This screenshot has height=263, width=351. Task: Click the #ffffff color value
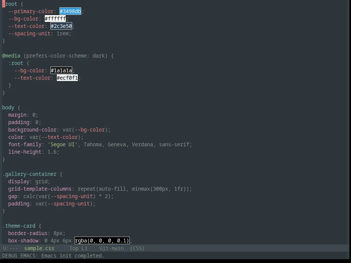(55, 19)
